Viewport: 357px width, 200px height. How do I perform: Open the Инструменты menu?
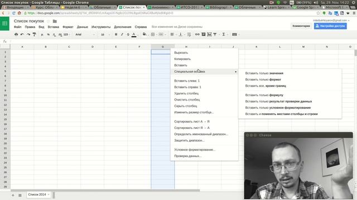pyautogui.click(x=101, y=27)
